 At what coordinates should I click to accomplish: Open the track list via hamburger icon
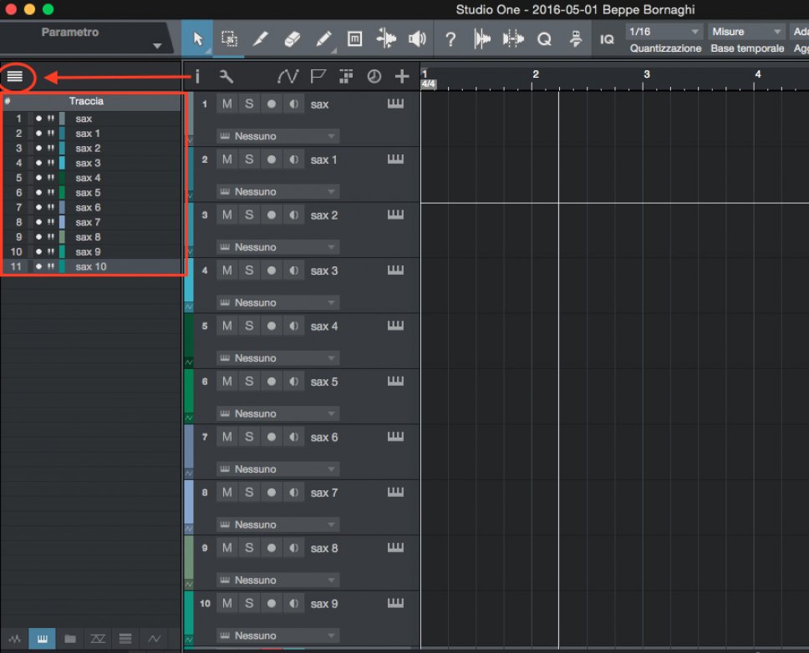pos(15,77)
